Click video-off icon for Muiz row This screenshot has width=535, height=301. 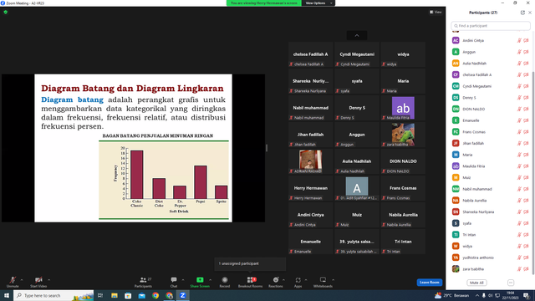click(526, 177)
